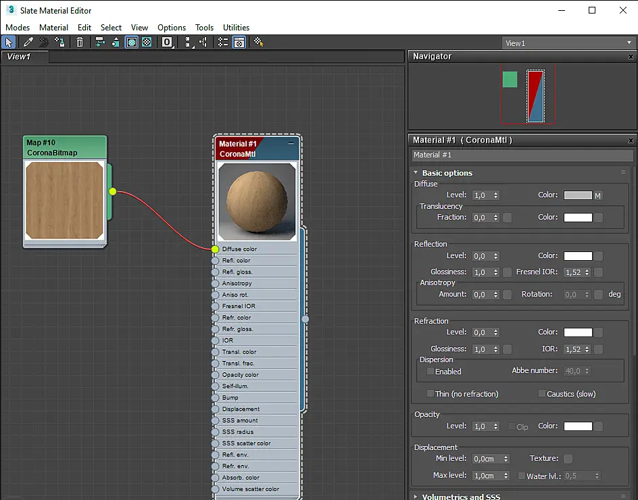Screen dimensions: 638x500
Task: Close the Navigator panel
Action: tap(631, 57)
